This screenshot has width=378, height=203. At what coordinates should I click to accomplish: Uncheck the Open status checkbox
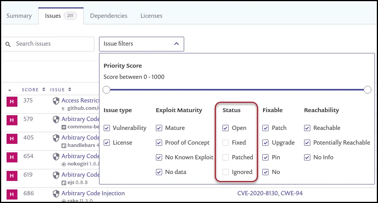[226, 128]
